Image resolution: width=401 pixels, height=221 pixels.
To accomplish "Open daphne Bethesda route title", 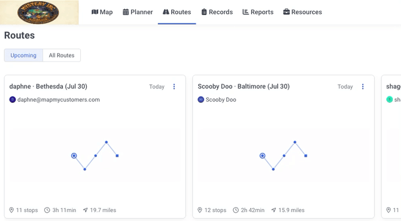I will 48,87.
